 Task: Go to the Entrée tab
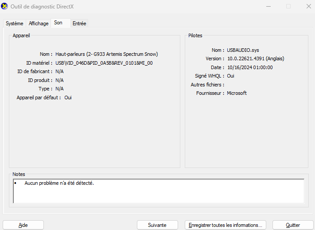click(79, 23)
